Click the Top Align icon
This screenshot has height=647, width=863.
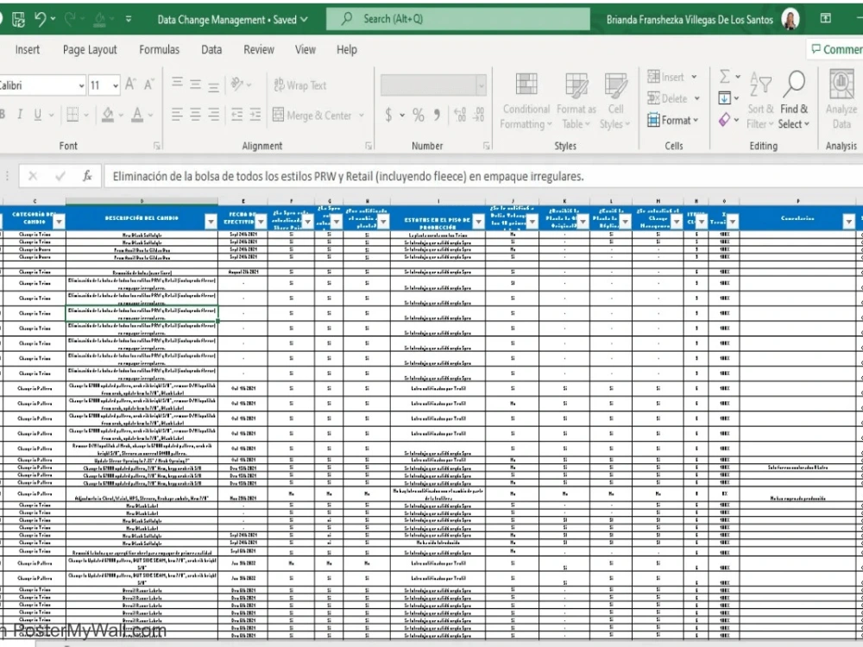tap(177, 84)
